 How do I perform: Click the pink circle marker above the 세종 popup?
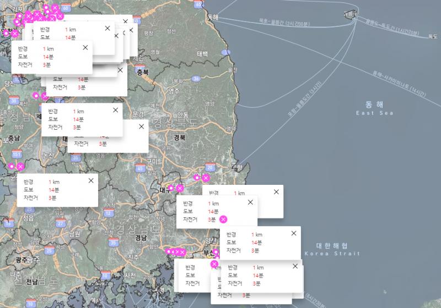[x=36, y=95]
